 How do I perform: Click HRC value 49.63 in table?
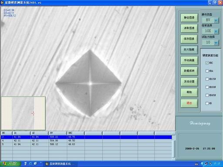(x=71, y=144)
